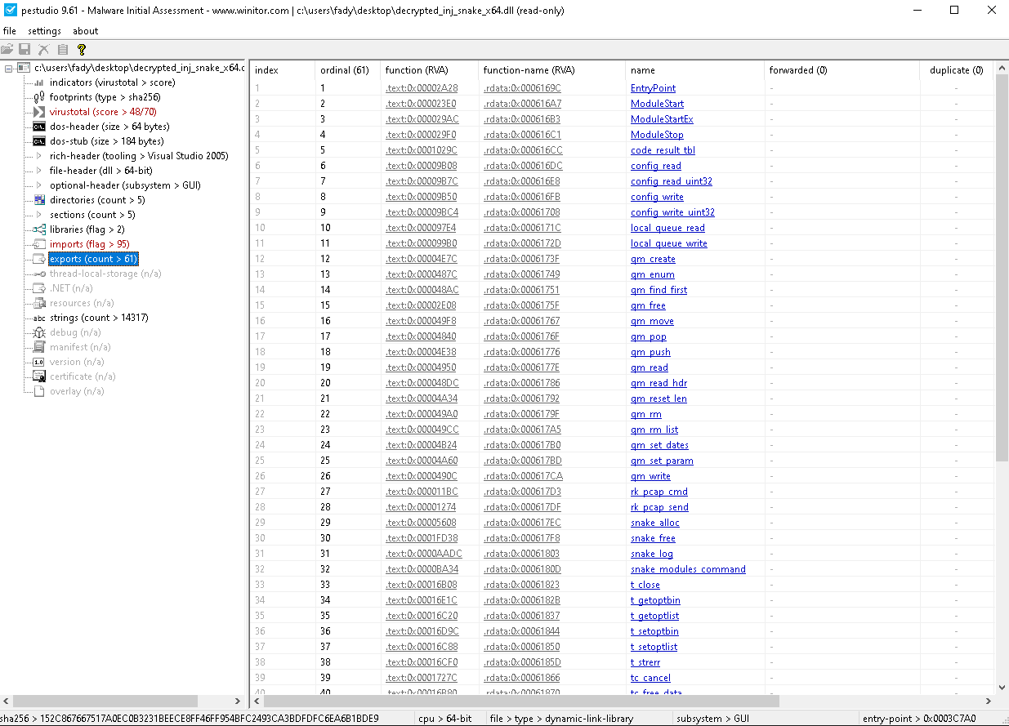Click the exports pane horizontal scroll-right arrow

(x=989, y=701)
